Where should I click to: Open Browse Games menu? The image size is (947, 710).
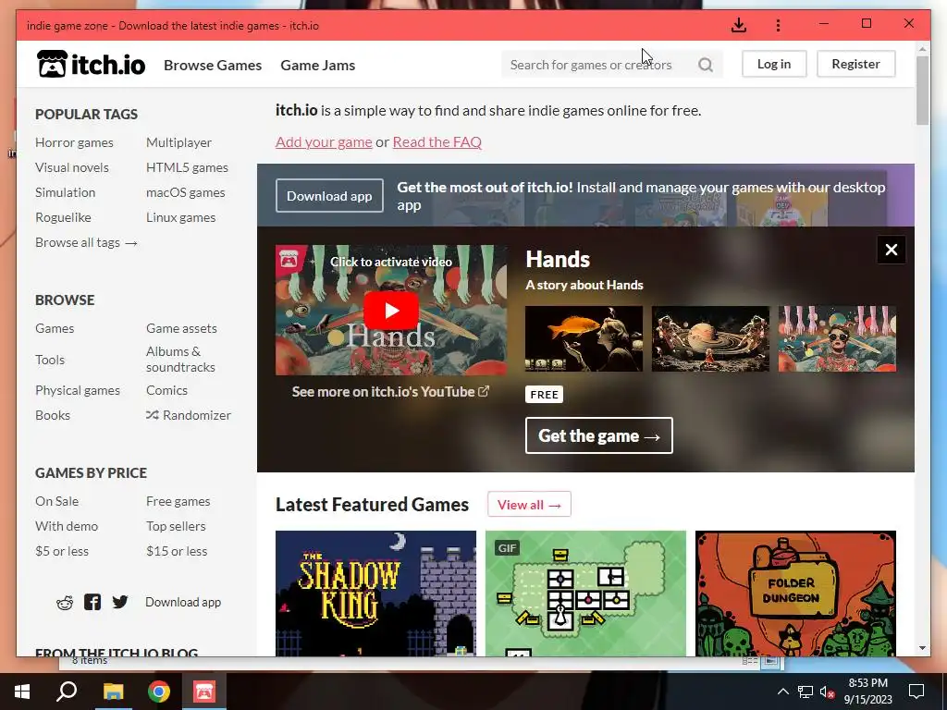pos(213,66)
